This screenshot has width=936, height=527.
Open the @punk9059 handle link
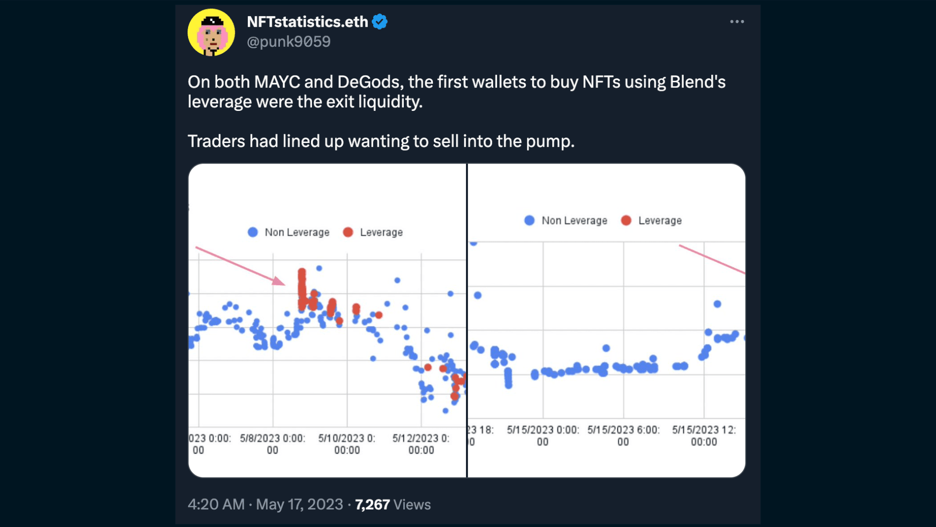point(288,42)
